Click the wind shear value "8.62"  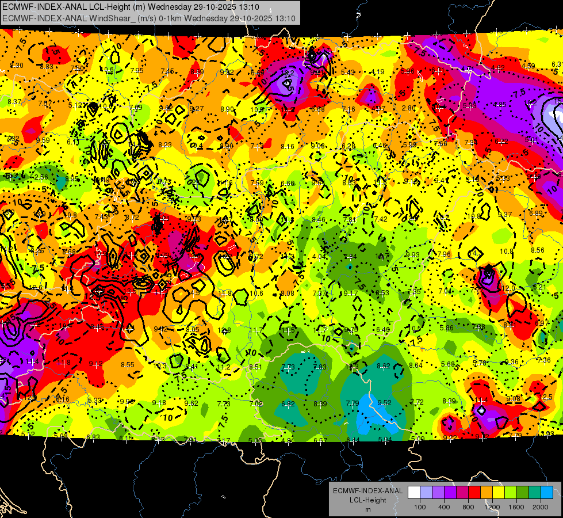[x=384, y=366]
